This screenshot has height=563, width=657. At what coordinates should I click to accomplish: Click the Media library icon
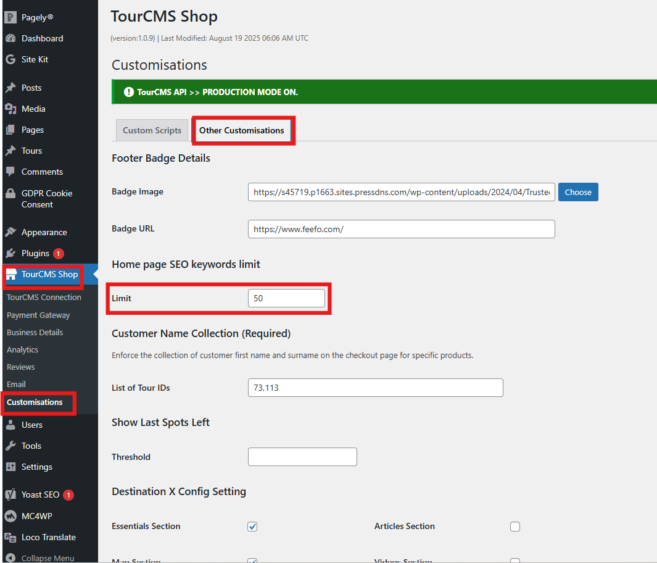(x=10, y=109)
